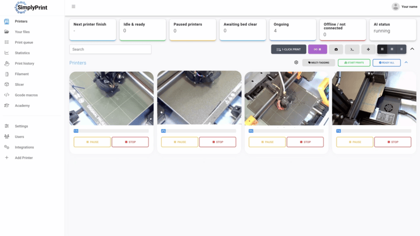Click the purple infinity pause button
The height and width of the screenshot is (236, 420).
(x=318, y=49)
